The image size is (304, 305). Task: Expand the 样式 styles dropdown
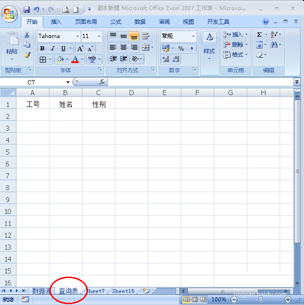coord(209,59)
